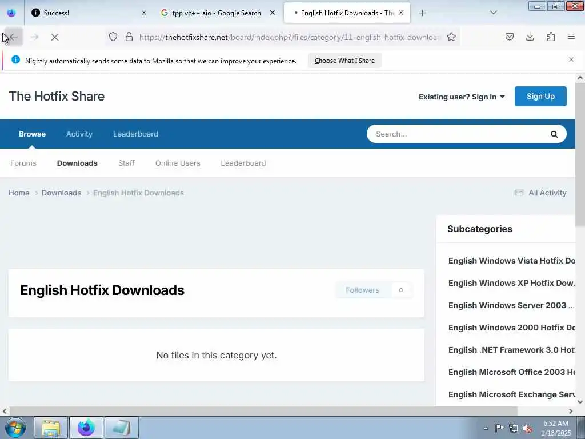
Task: Open the Downloads submenu link
Action: click(x=77, y=163)
